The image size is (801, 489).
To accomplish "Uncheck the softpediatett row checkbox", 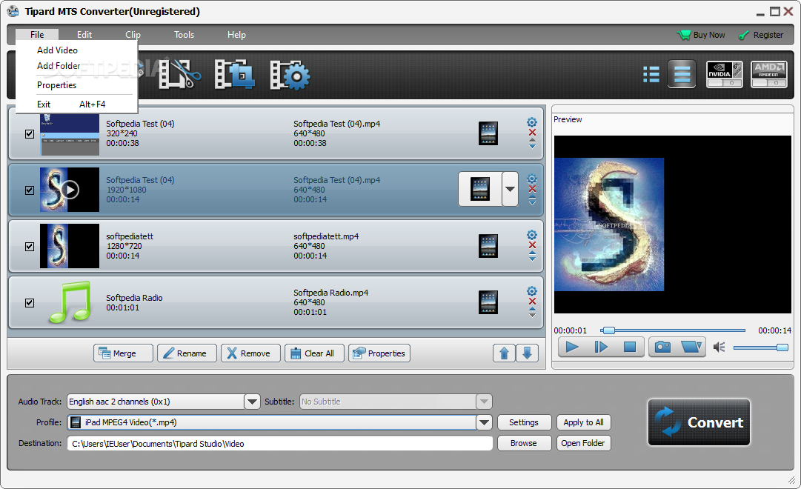I will click(30, 246).
